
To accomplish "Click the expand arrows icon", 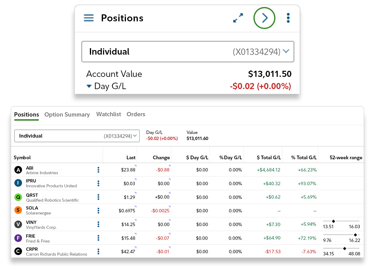I will coord(238,18).
